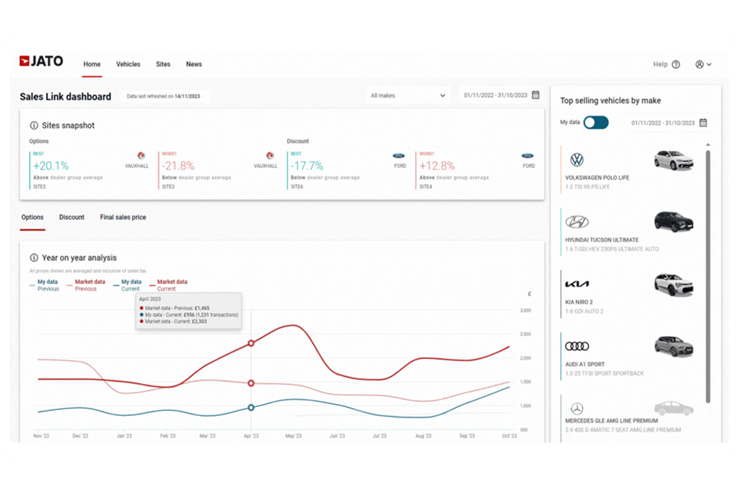Select the Hyundai Tucson Ultimate car thumbnail

pos(673,222)
